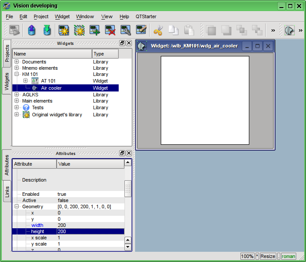Click the add visual item toolbar icon
The height and width of the screenshot is (262, 306).
pyautogui.click(x=94, y=30)
